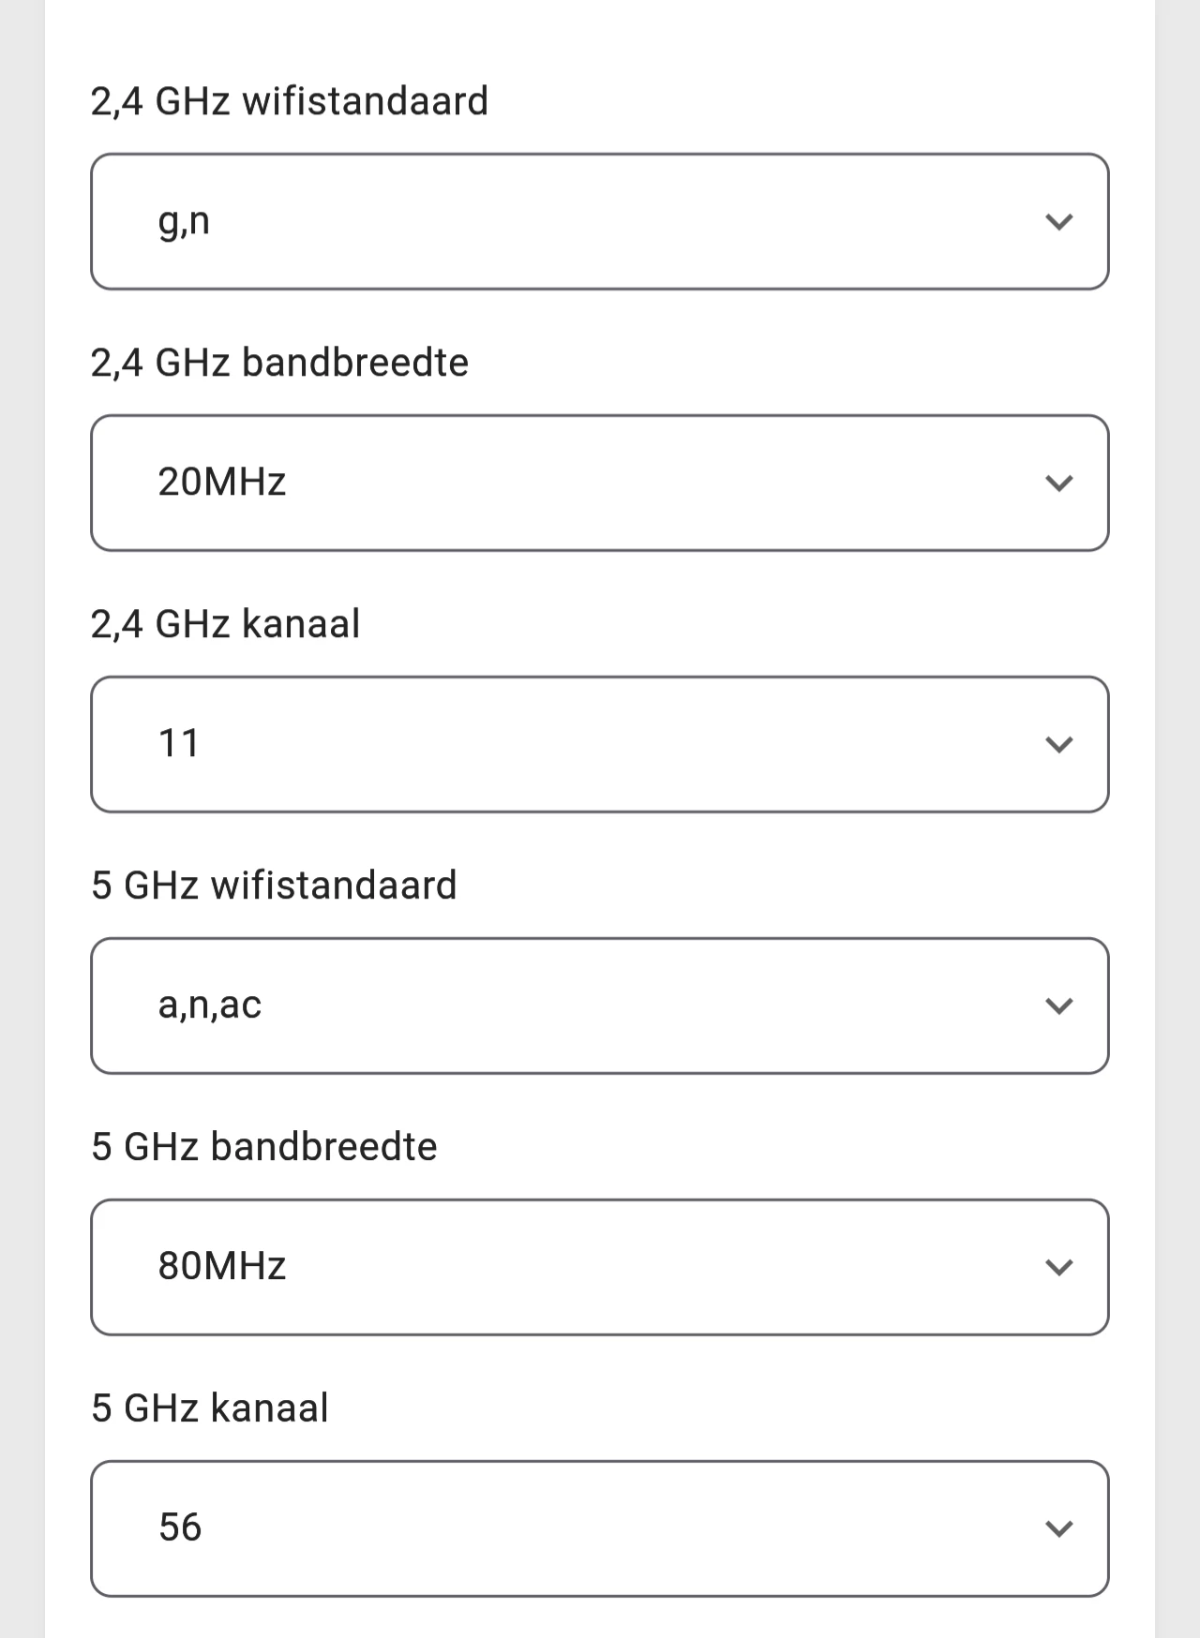Click the chevron arrow for 2,4 GHz kanaal
1200x1638 pixels.
[x=1058, y=745]
